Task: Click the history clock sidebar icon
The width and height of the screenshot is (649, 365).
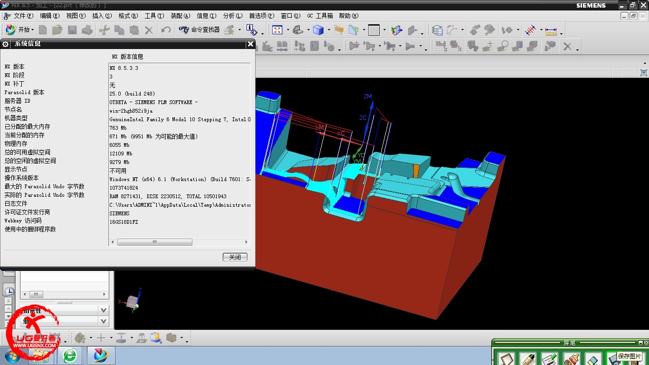Action: 9,291
